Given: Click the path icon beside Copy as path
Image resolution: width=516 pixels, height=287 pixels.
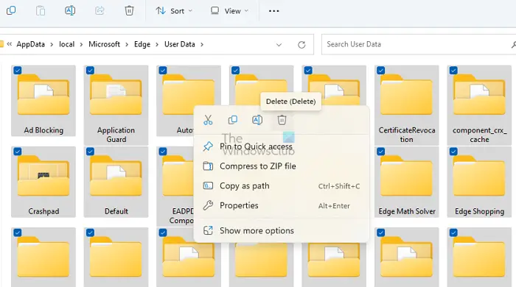Looking at the screenshot, I should pos(208,185).
